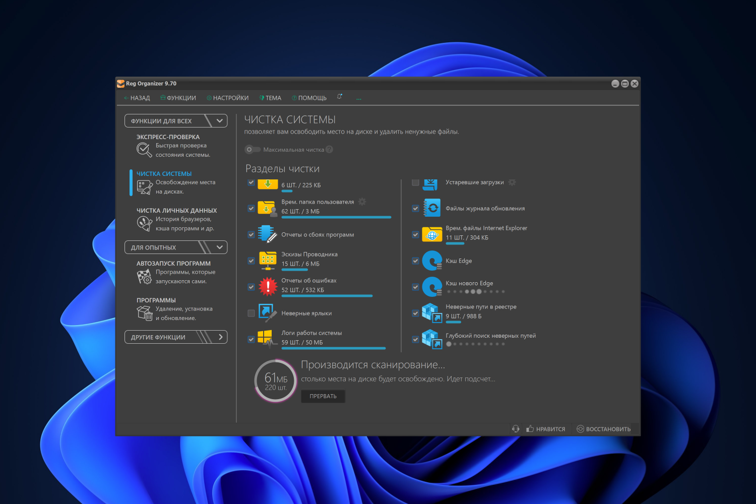Open the Чистка личных данных icon
756x504 pixels.
145,223
